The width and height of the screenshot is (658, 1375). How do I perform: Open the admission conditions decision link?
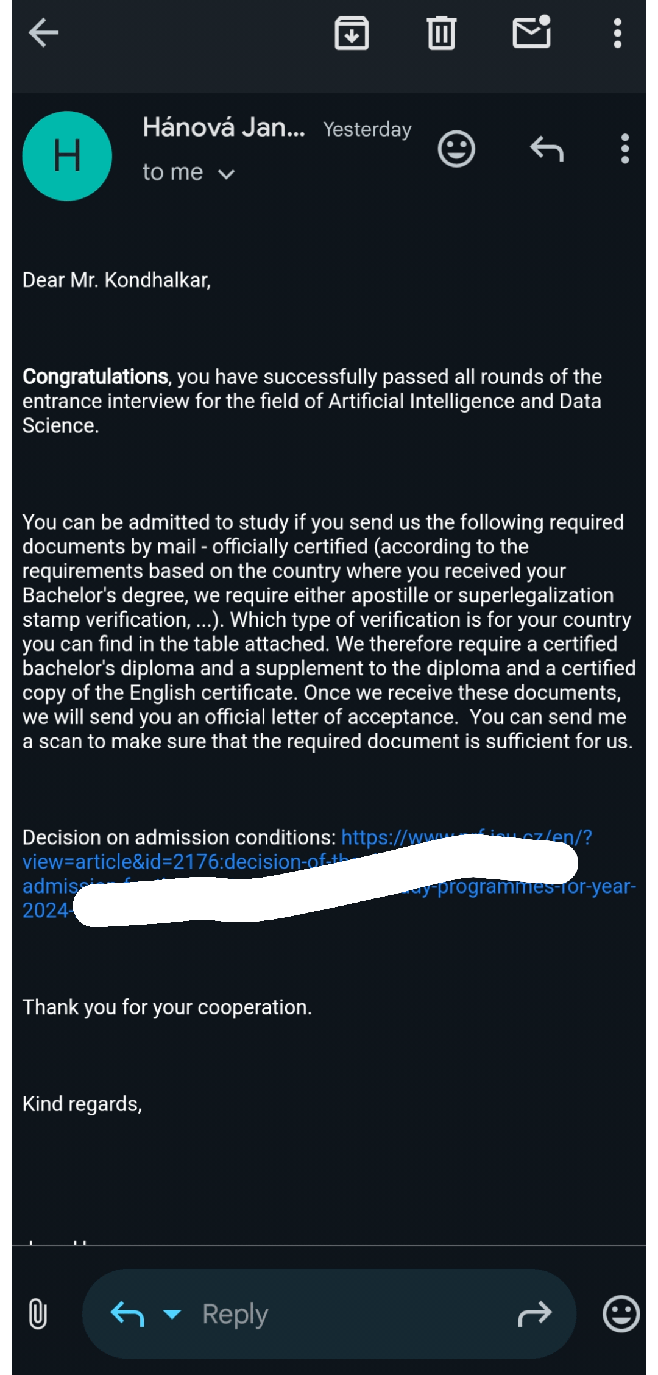click(329, 873)
